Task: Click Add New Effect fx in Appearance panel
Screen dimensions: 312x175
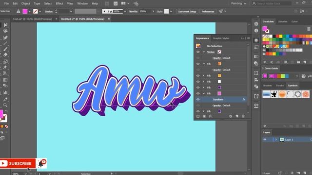Action: 211,116
